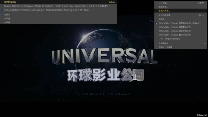Expand 次字幕输出 submenu arrow
This screenshot has width=208, height=117.
click(x=205, y=43)
